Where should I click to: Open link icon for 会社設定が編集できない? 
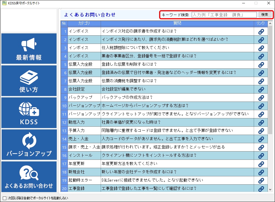pyautogui.click(x=261, y=89)
